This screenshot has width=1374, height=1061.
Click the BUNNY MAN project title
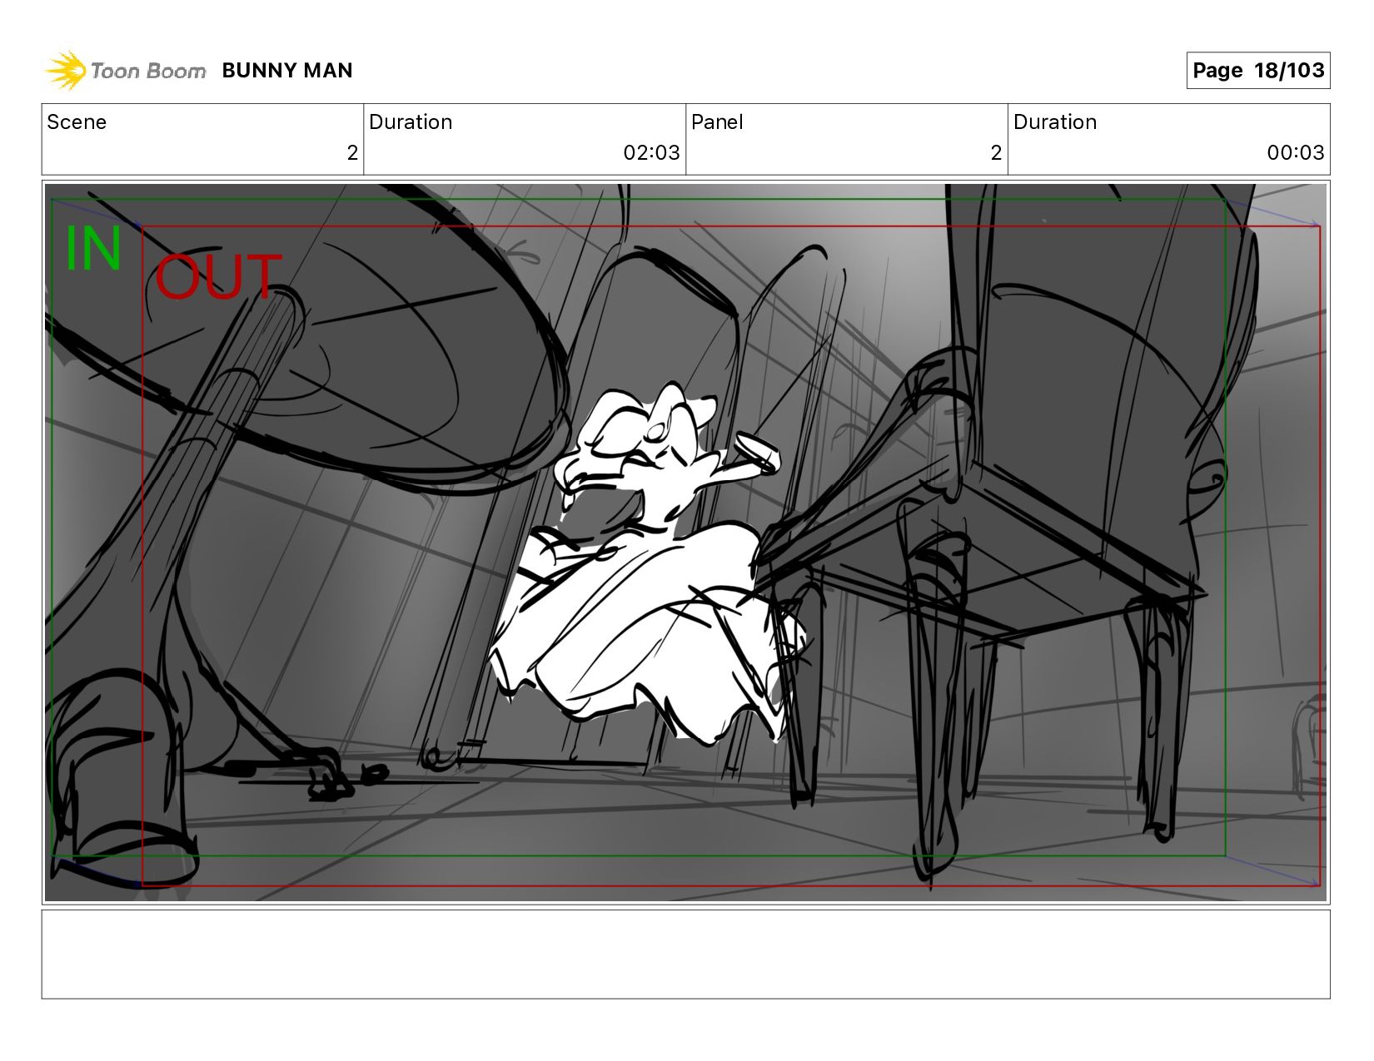(287, 71)
